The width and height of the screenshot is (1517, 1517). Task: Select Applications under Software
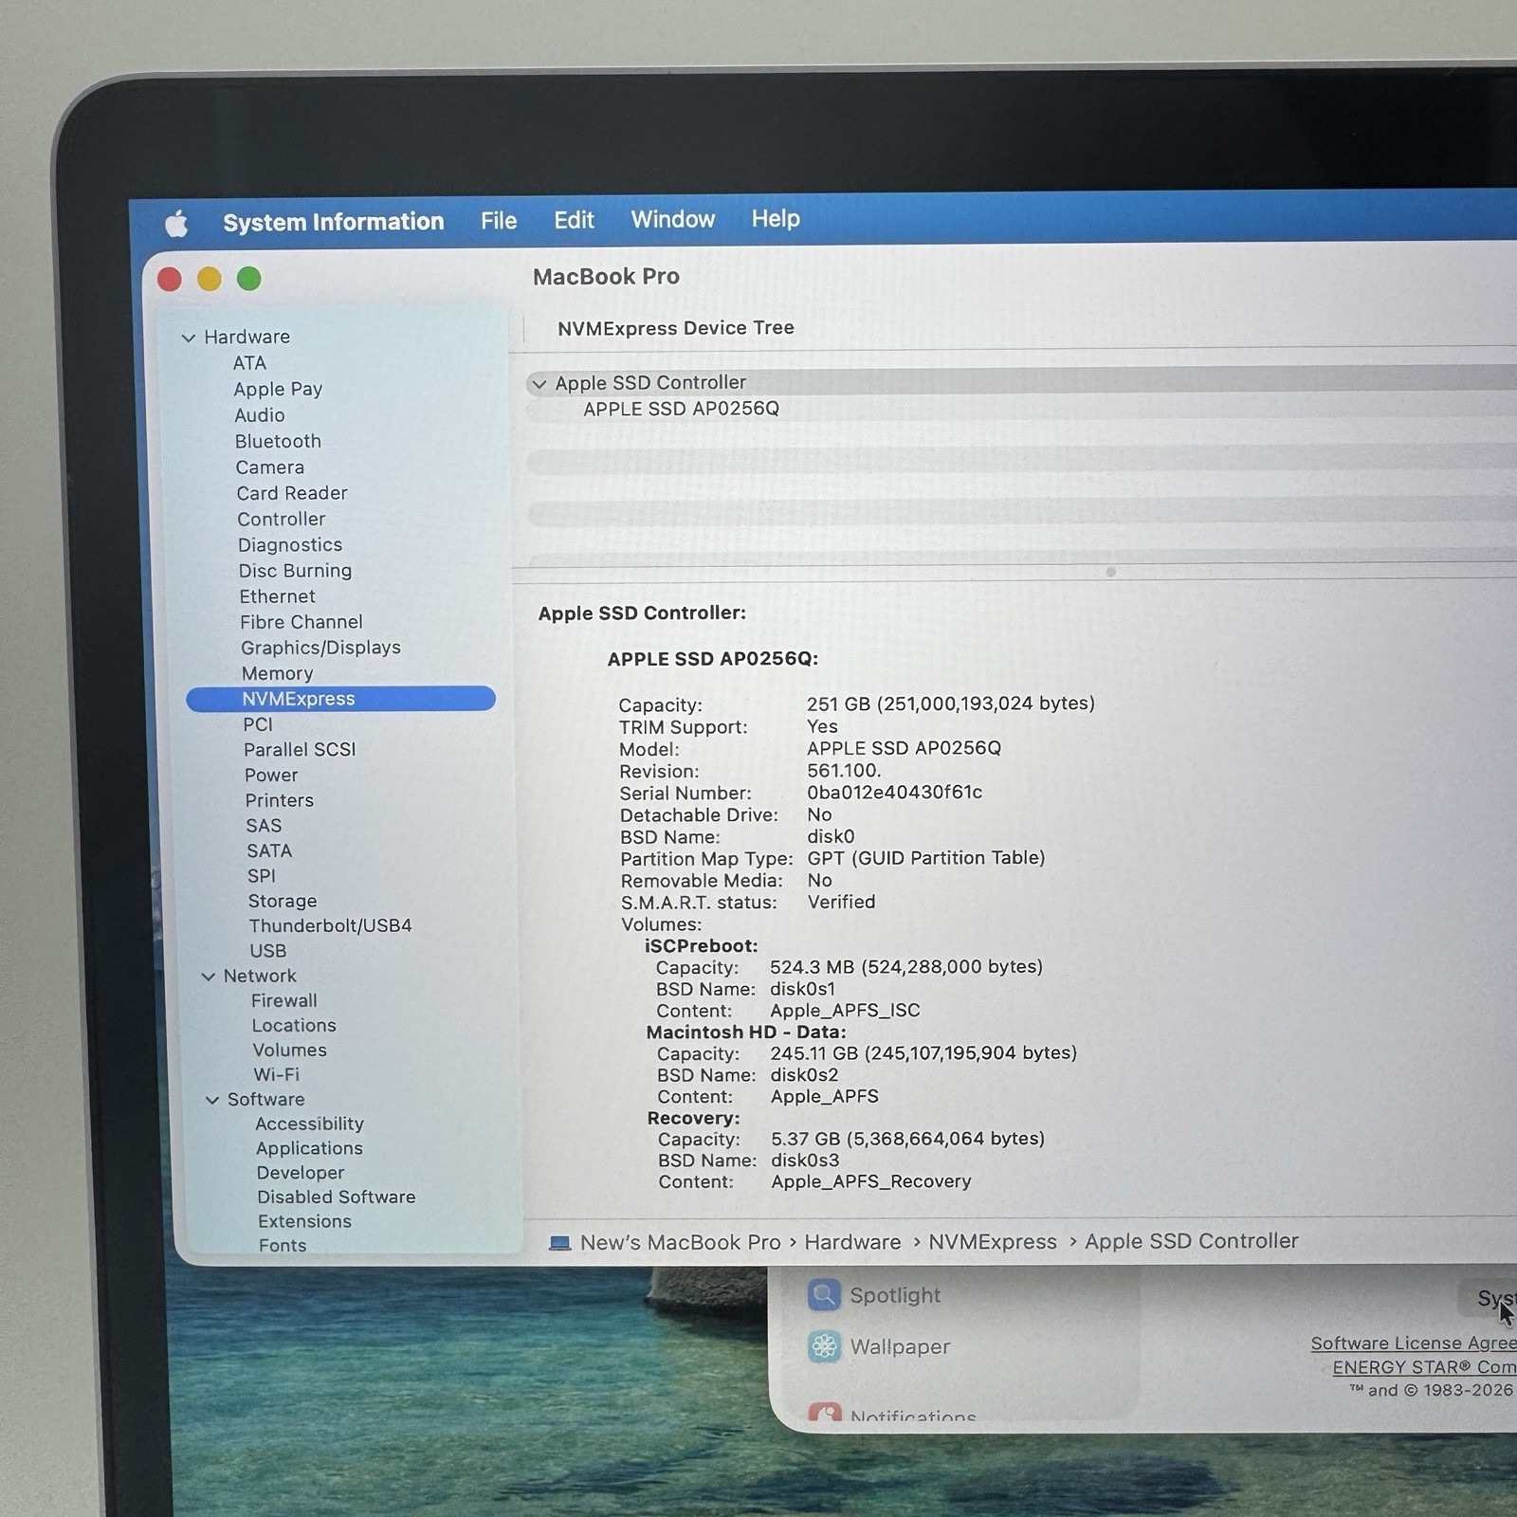310,1148
